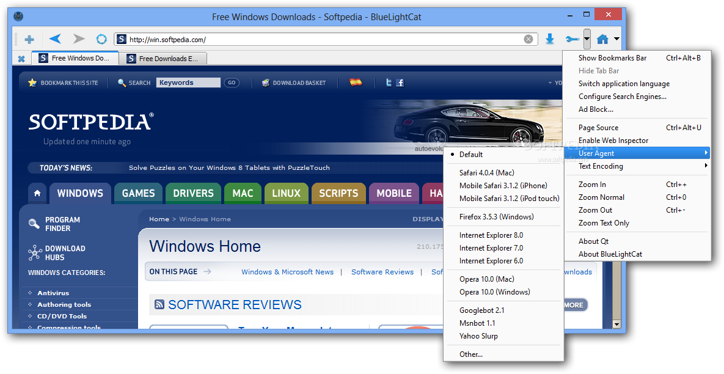Image resolution: width=724 pixels, height=374 pixels.
Task: Click the Download Hubs network icon
Action: point(35,252)
